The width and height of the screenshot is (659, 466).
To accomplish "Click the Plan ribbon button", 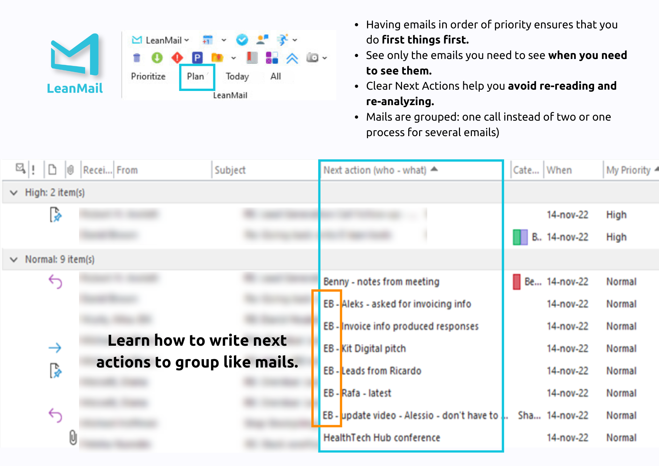I will pos(196,76).
